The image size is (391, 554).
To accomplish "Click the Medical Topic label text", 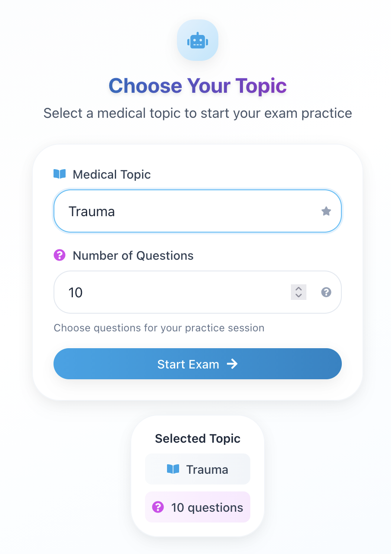I will pos(112,174).
